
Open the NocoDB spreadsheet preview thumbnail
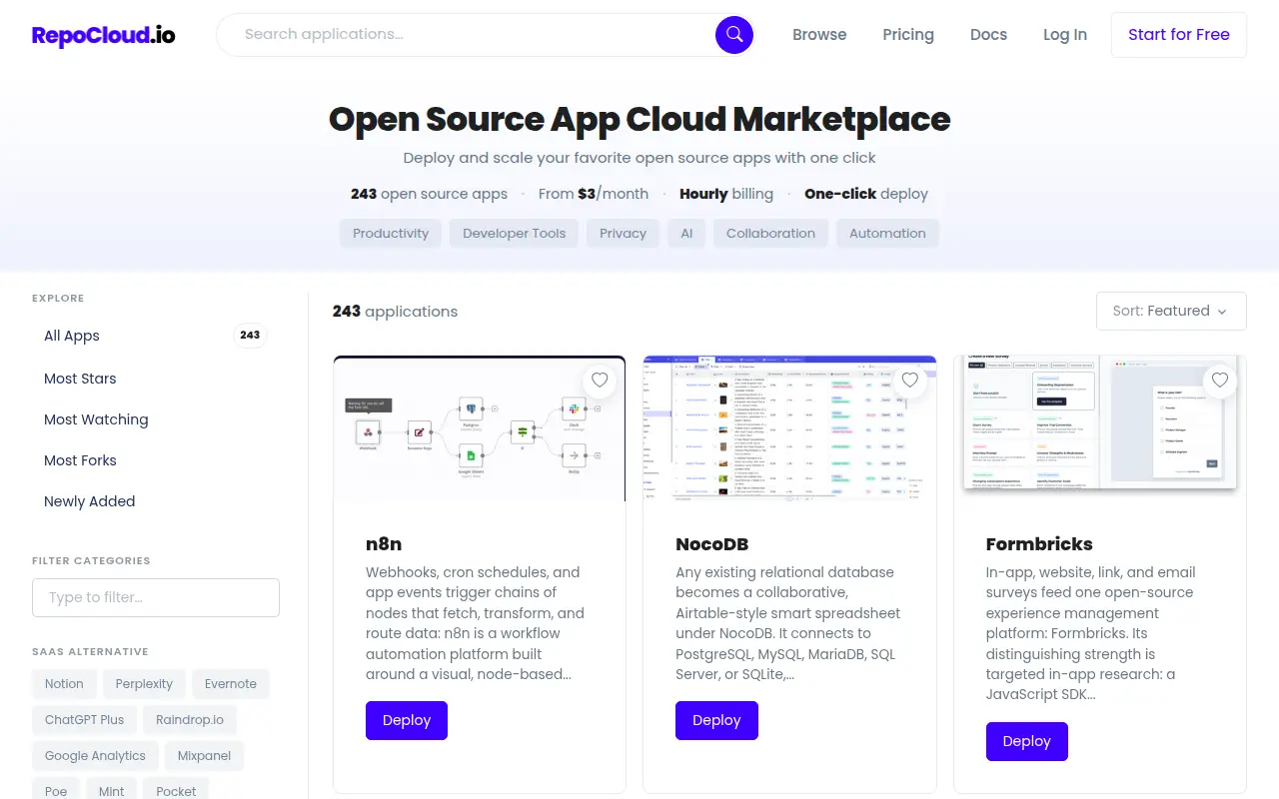(x=789, y=428)
